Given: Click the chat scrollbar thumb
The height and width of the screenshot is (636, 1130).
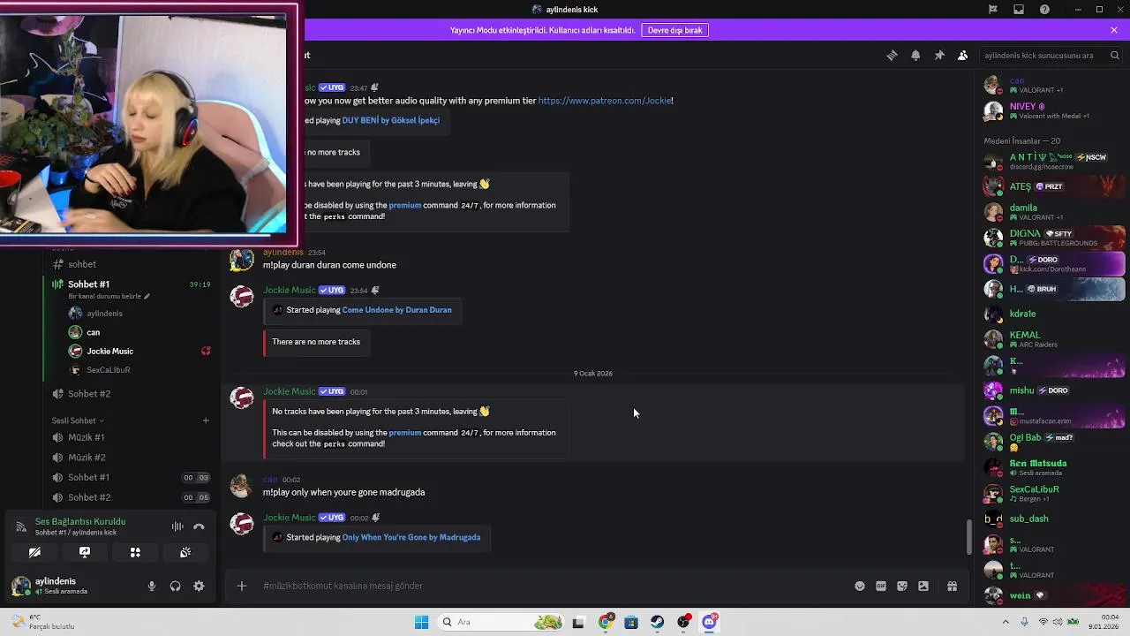Looking at the screenshot, I should 968,537.
